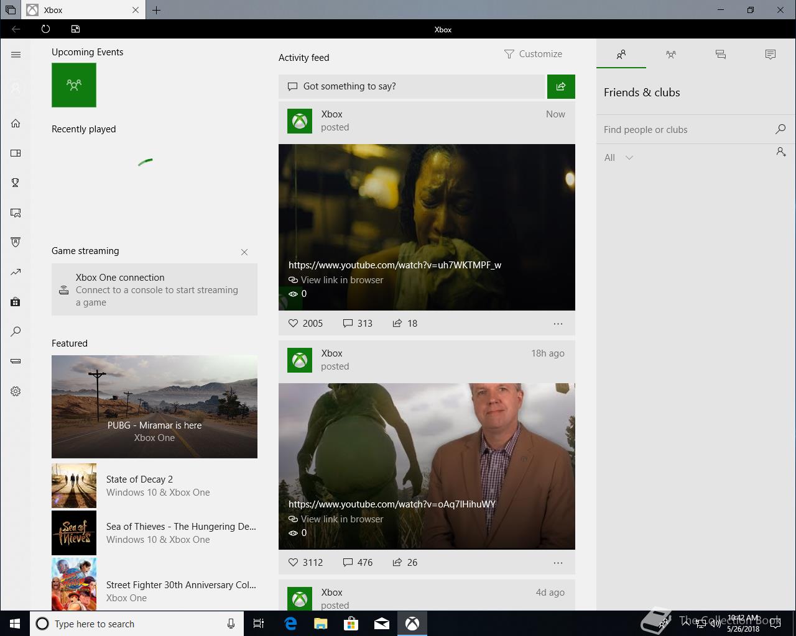Viewport: 796px width, 636px height.
Task: Click add friend suggestions icon
Action: pyautogui.click(x=781, y=152)
